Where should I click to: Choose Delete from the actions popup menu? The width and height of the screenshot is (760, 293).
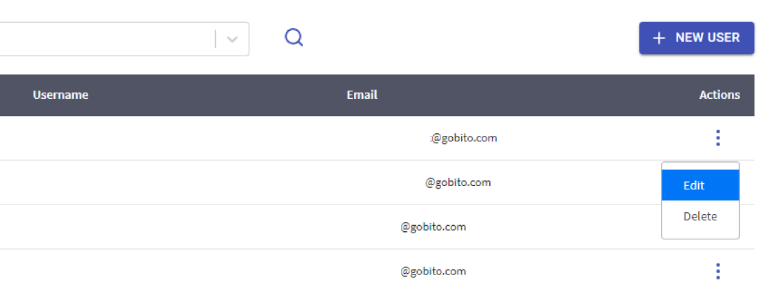[700, 216]
